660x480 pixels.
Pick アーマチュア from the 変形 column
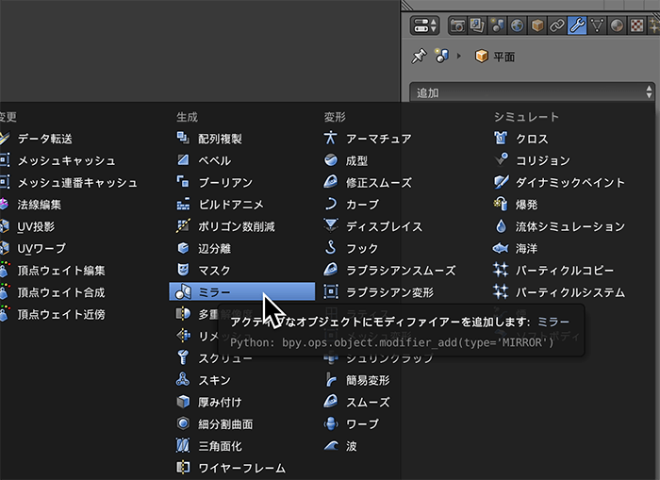[377, 139]
